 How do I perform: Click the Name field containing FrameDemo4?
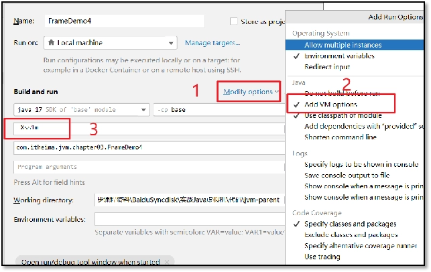pyautogui.click(x=125, y=21)
